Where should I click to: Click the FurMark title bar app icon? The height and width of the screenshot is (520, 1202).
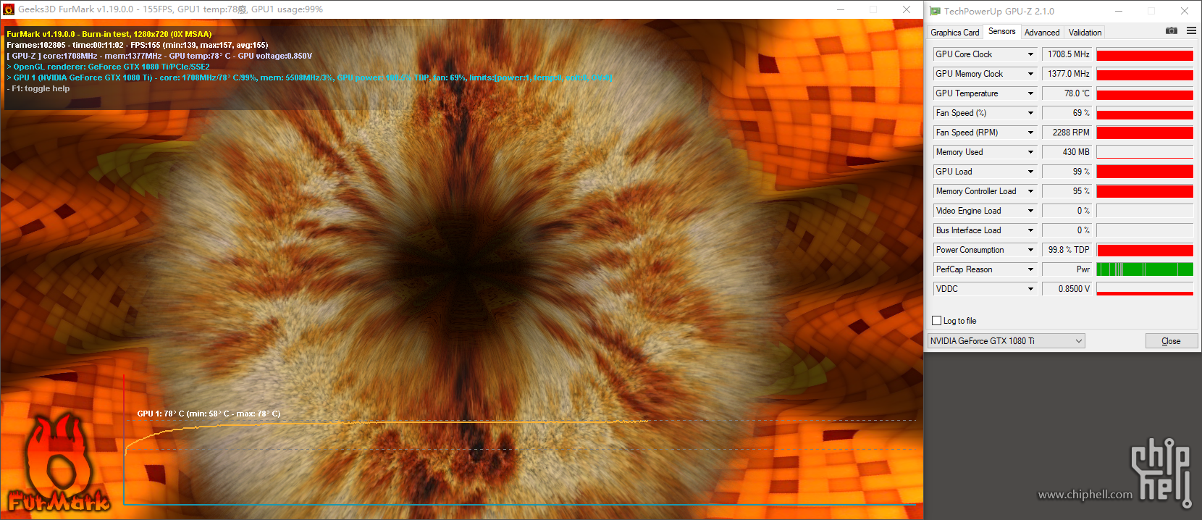coord(9,9)
